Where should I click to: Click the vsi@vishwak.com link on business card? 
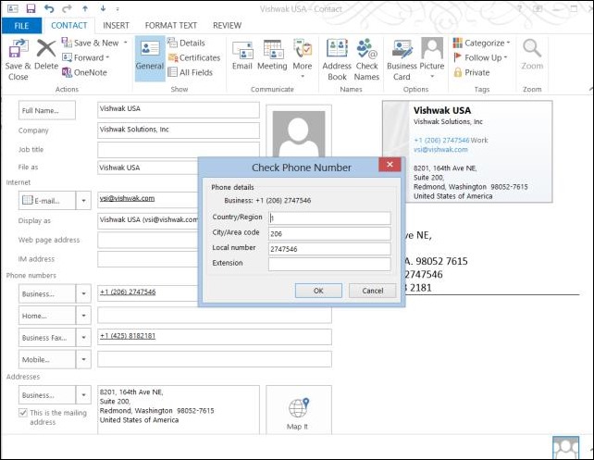point(440,149)
